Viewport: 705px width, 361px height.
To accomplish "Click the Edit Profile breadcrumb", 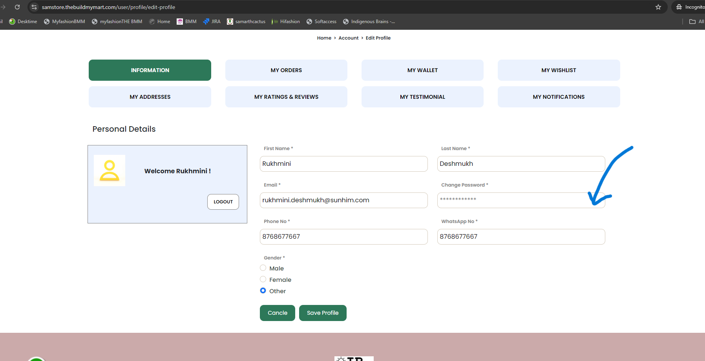I will (x=378, y=38).
